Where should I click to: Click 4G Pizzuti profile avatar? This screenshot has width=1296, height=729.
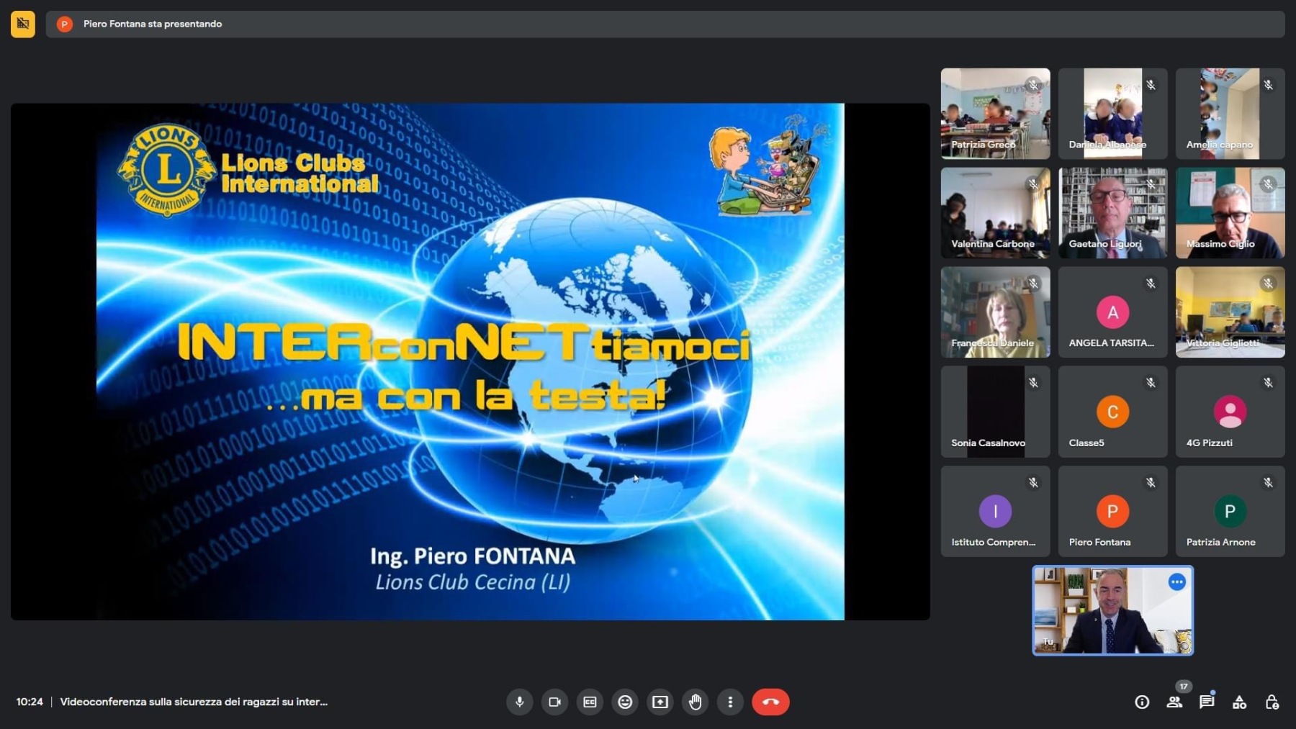pyautogui.click(x=1230, y=412)
